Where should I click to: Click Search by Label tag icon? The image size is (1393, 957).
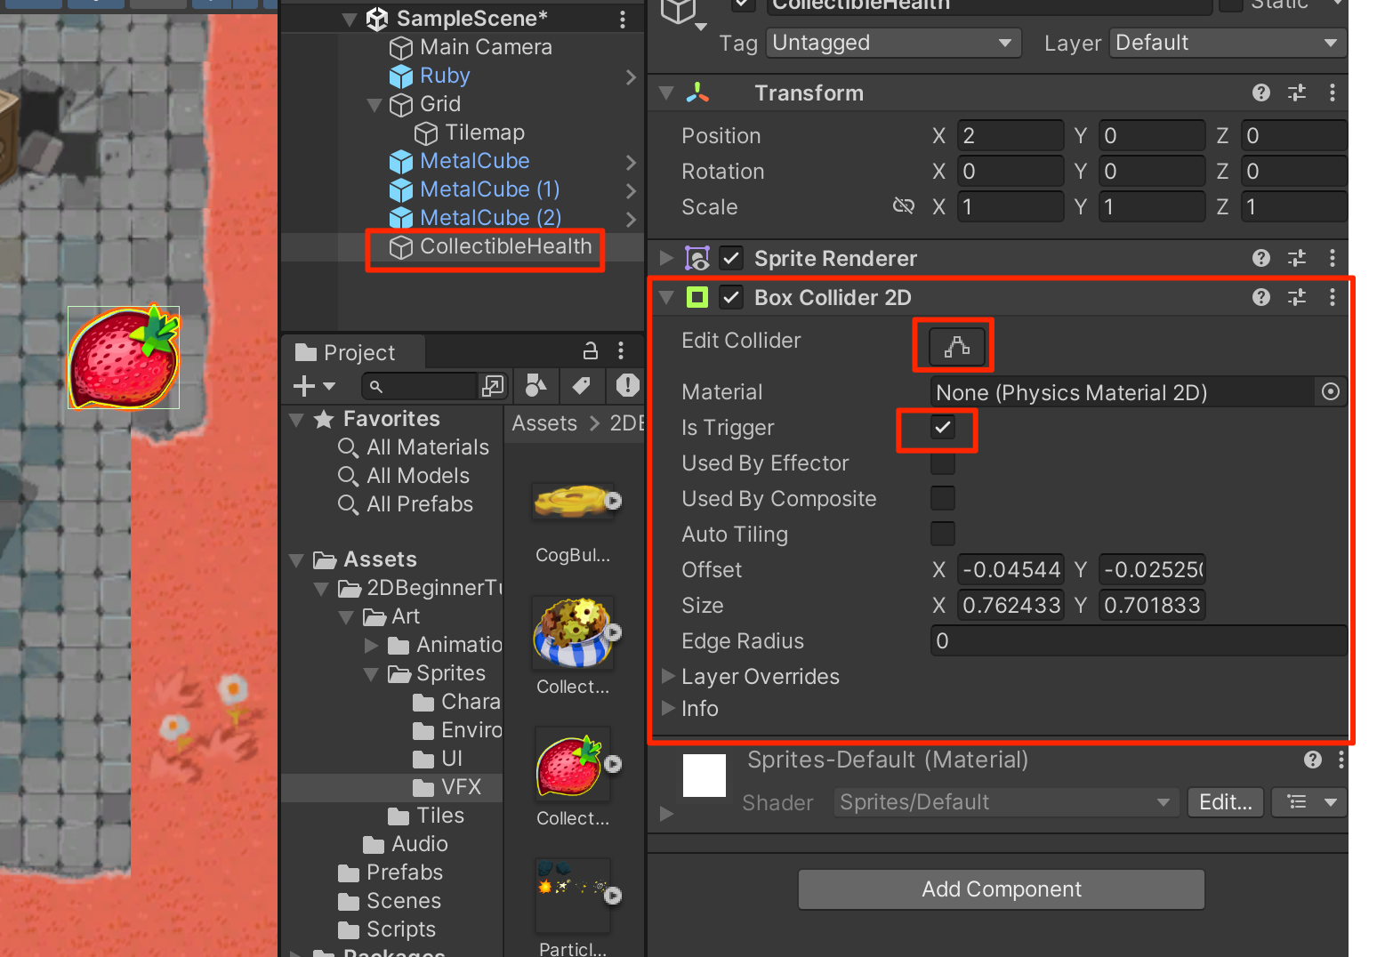click(x=581, y=385)
